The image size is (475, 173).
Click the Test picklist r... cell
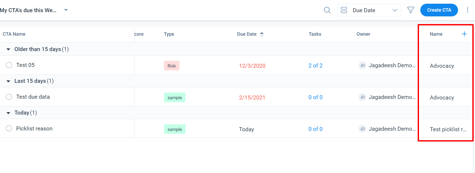[x=448, y=129]
